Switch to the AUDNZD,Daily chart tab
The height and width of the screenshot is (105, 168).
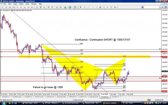[x=17, y=97]
